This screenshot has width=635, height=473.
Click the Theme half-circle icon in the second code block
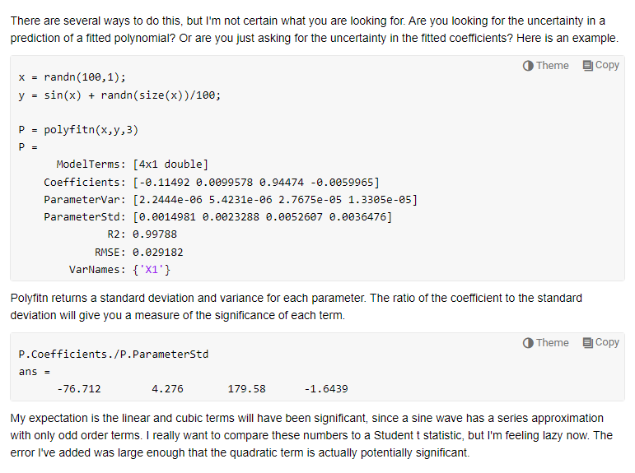click(528, 343)
